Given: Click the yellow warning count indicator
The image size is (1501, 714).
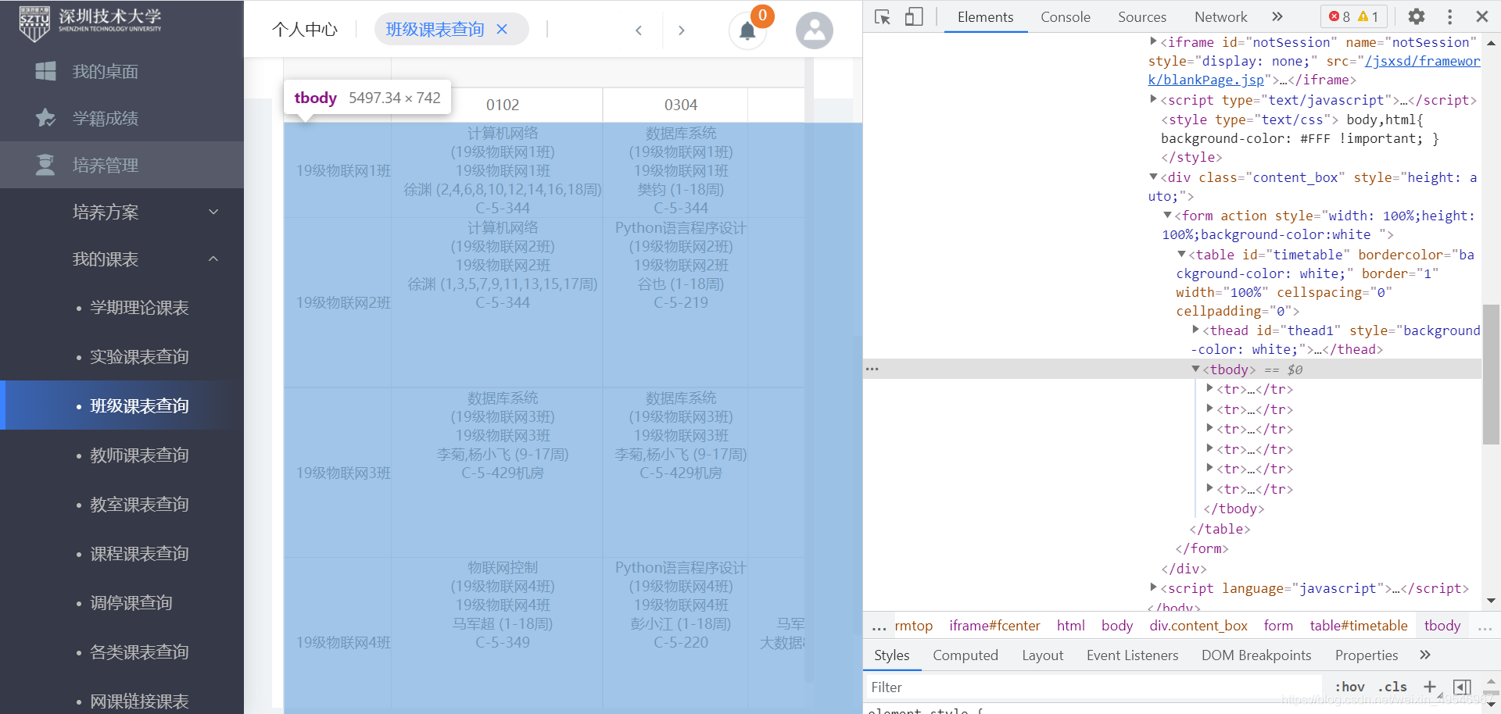Looking at the screenshot, I should tap(1368, 16).
